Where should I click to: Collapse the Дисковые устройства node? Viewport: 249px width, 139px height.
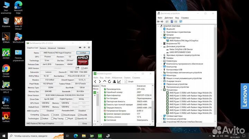tap(162, 46)
